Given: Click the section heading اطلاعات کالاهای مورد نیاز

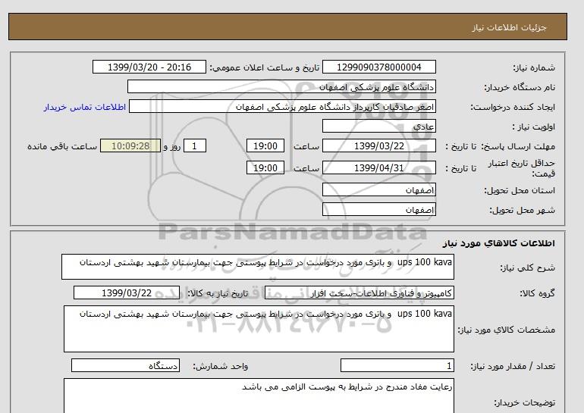Looking at the screenshot, I should coord(499,243).
